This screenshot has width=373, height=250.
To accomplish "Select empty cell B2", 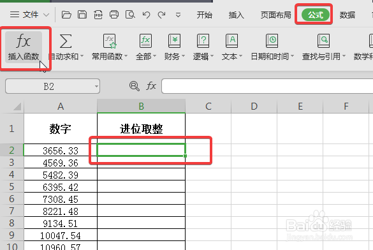I will coord(141,150).
